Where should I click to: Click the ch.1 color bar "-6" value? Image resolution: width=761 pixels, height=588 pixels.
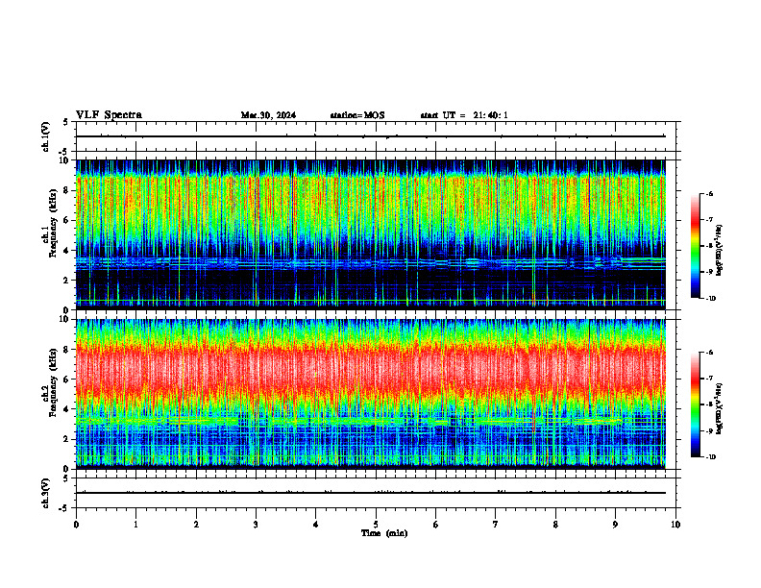click(x=708, y=193)
